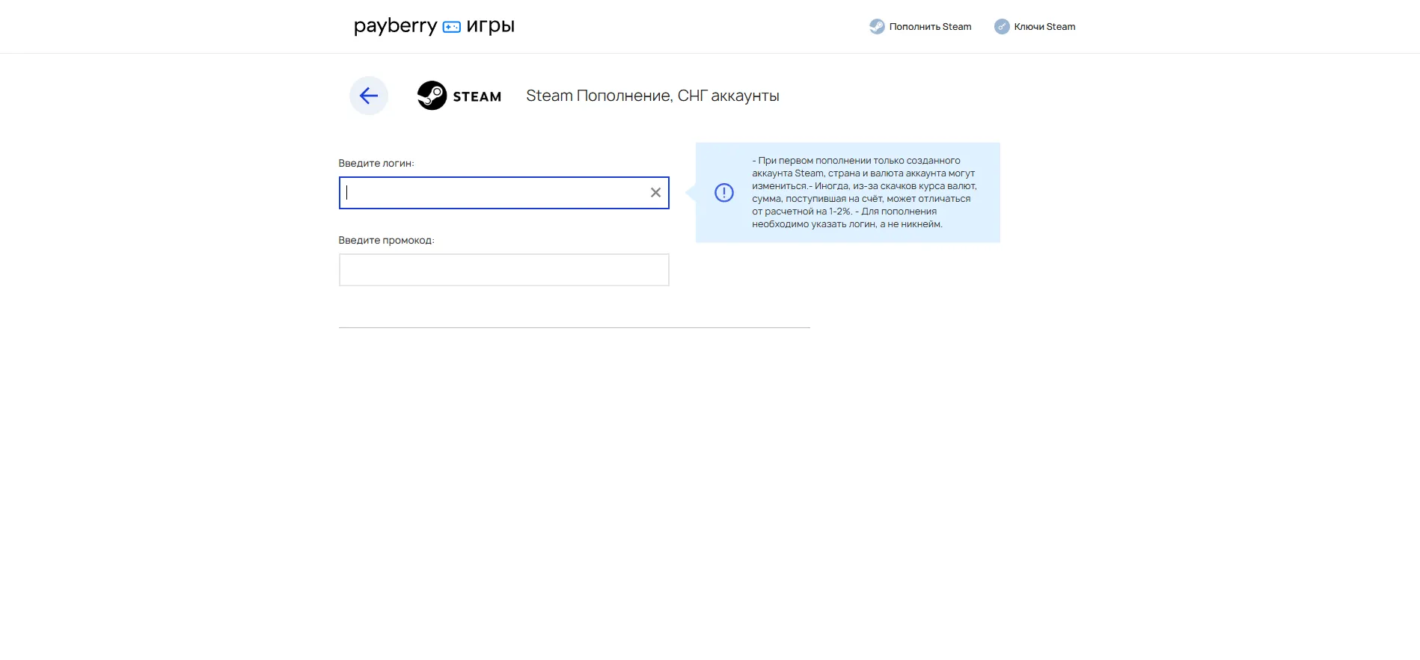Click the Введите логин: label

tap(376, 163)
